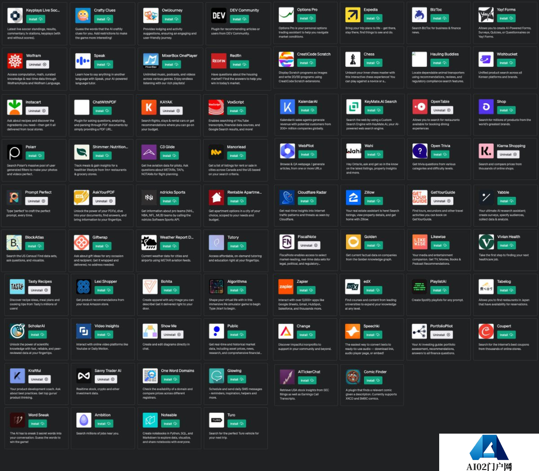The image size is (539, 471).
Task: Uninstall the KAYAK plugin
Action: point(171,111)
